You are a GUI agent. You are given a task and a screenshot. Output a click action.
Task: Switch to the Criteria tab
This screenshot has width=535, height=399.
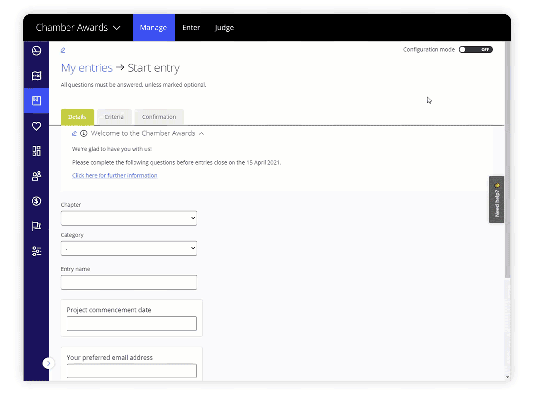[x=114, y=117]
